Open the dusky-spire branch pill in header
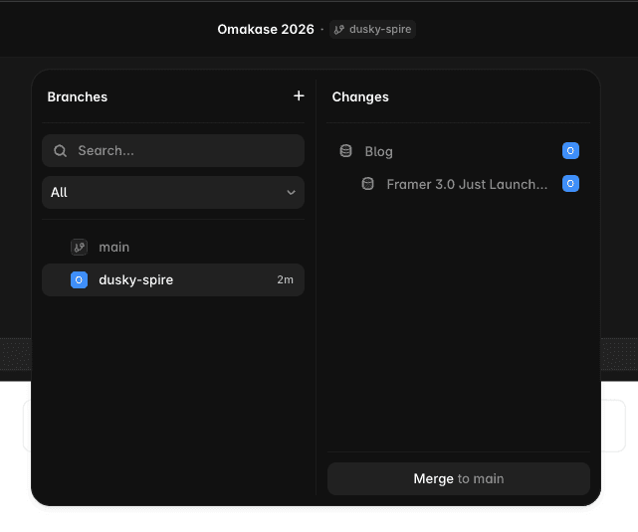The image size is (638, 532). click(x=372, y=29)
